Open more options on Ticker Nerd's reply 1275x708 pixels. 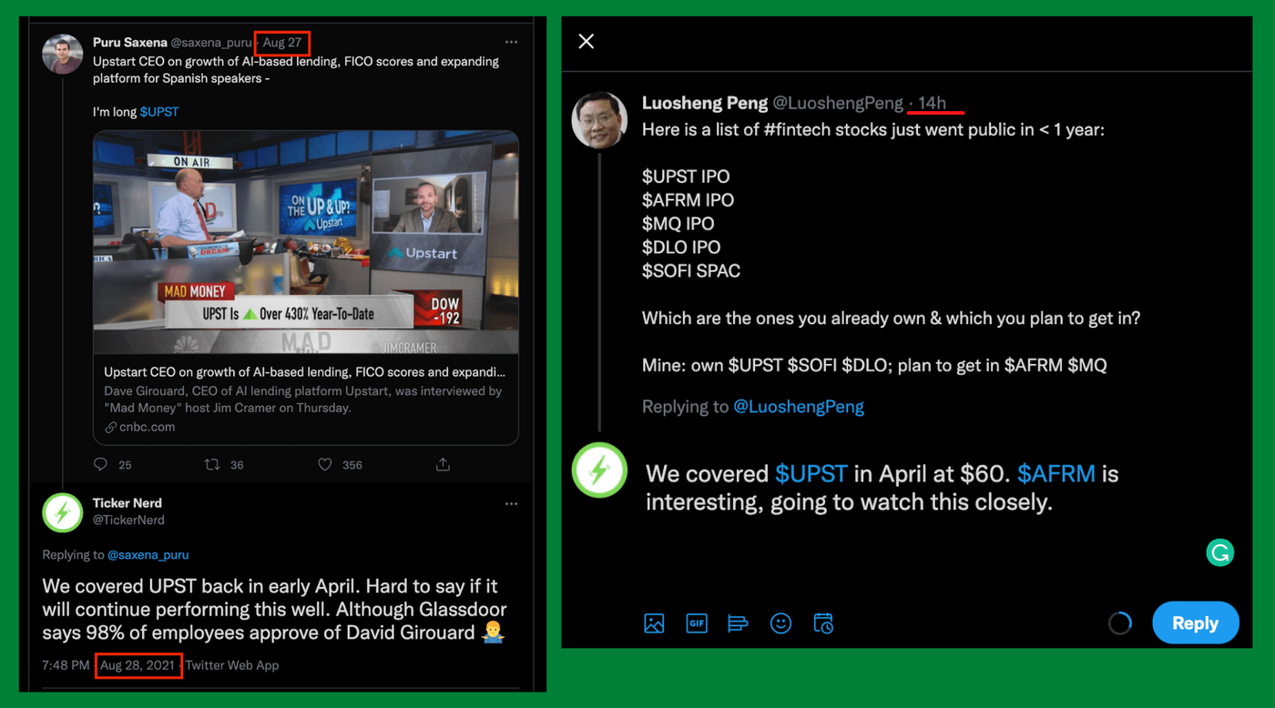coord(511,503)
